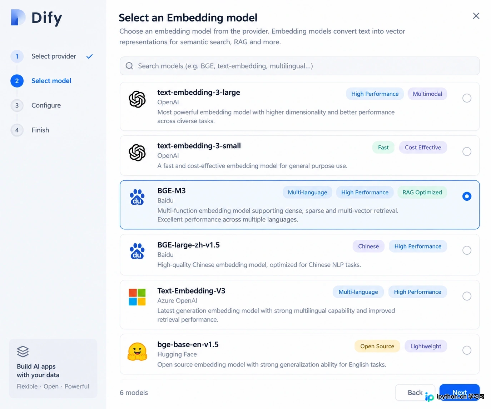Click the Baidu paw logo beside BGE-M3
This screenshot has width=491, height=409.
coord(137,197)
